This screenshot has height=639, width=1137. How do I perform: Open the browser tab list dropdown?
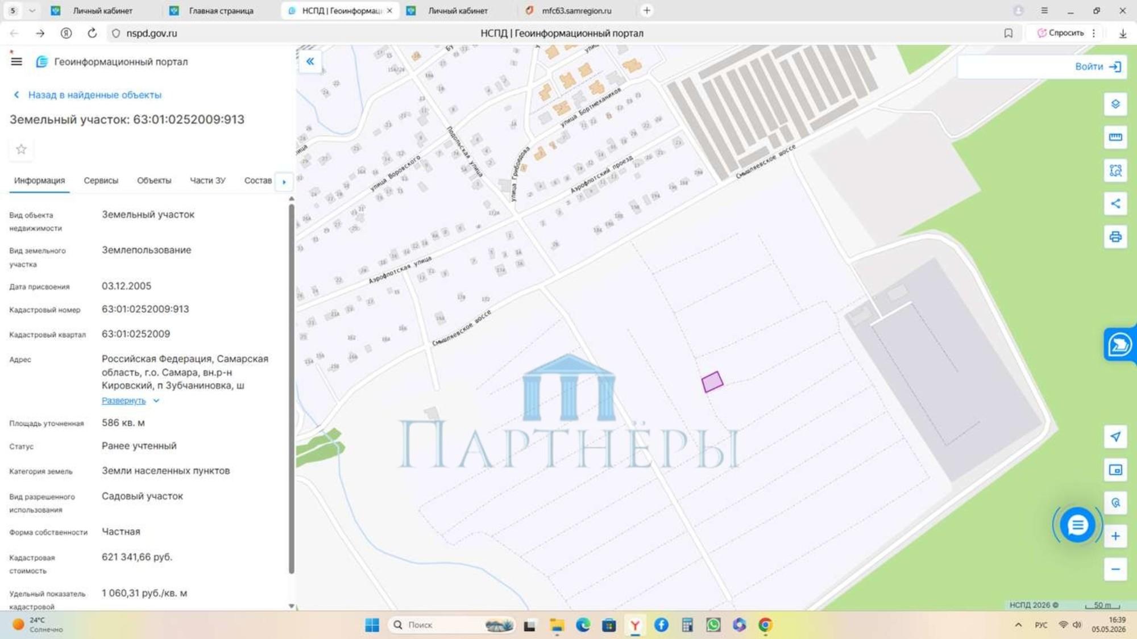(32, 10)
